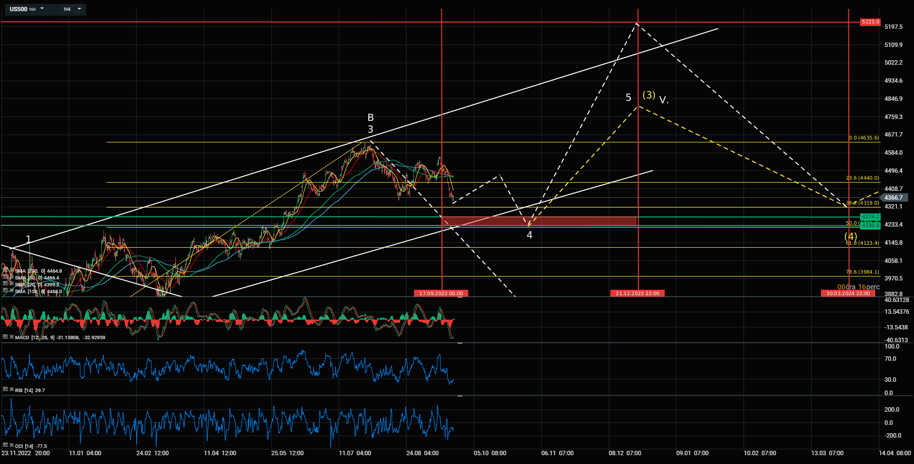This screenshot has height=464, width=914.
Task: Remove the SMA 50 indicator with its X icon
Action: 11,278
